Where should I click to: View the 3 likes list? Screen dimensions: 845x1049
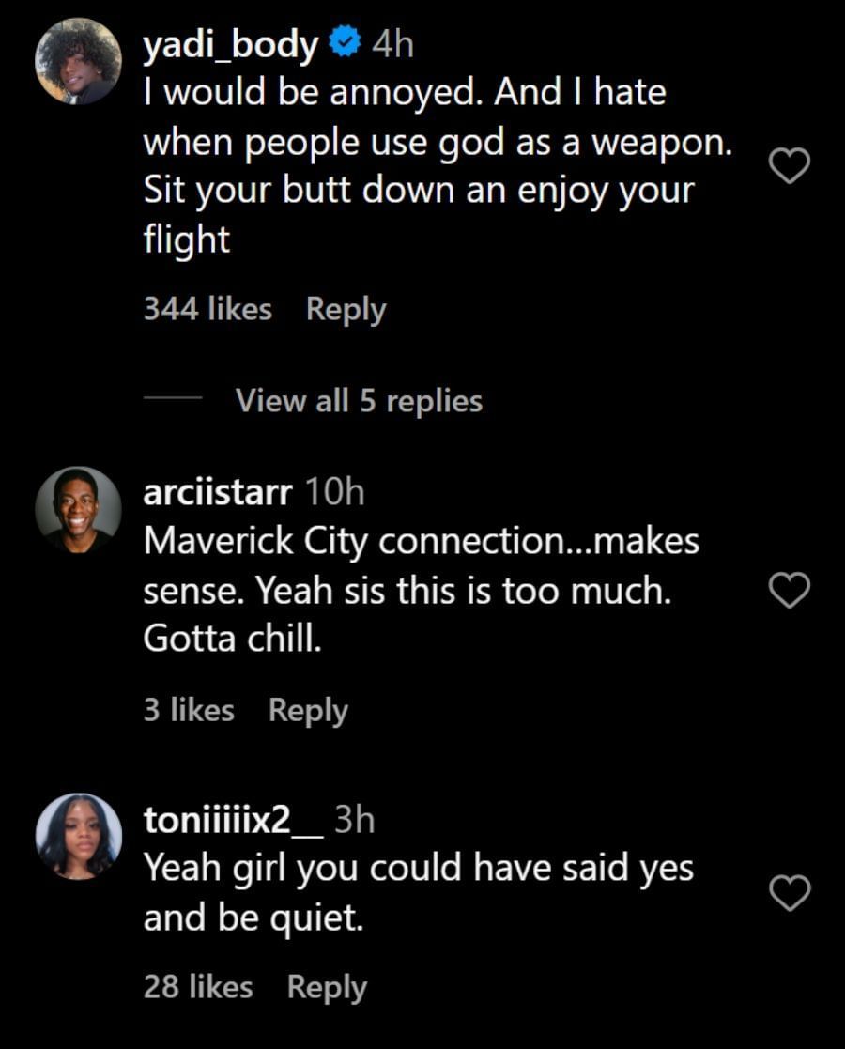coord(189,710)
